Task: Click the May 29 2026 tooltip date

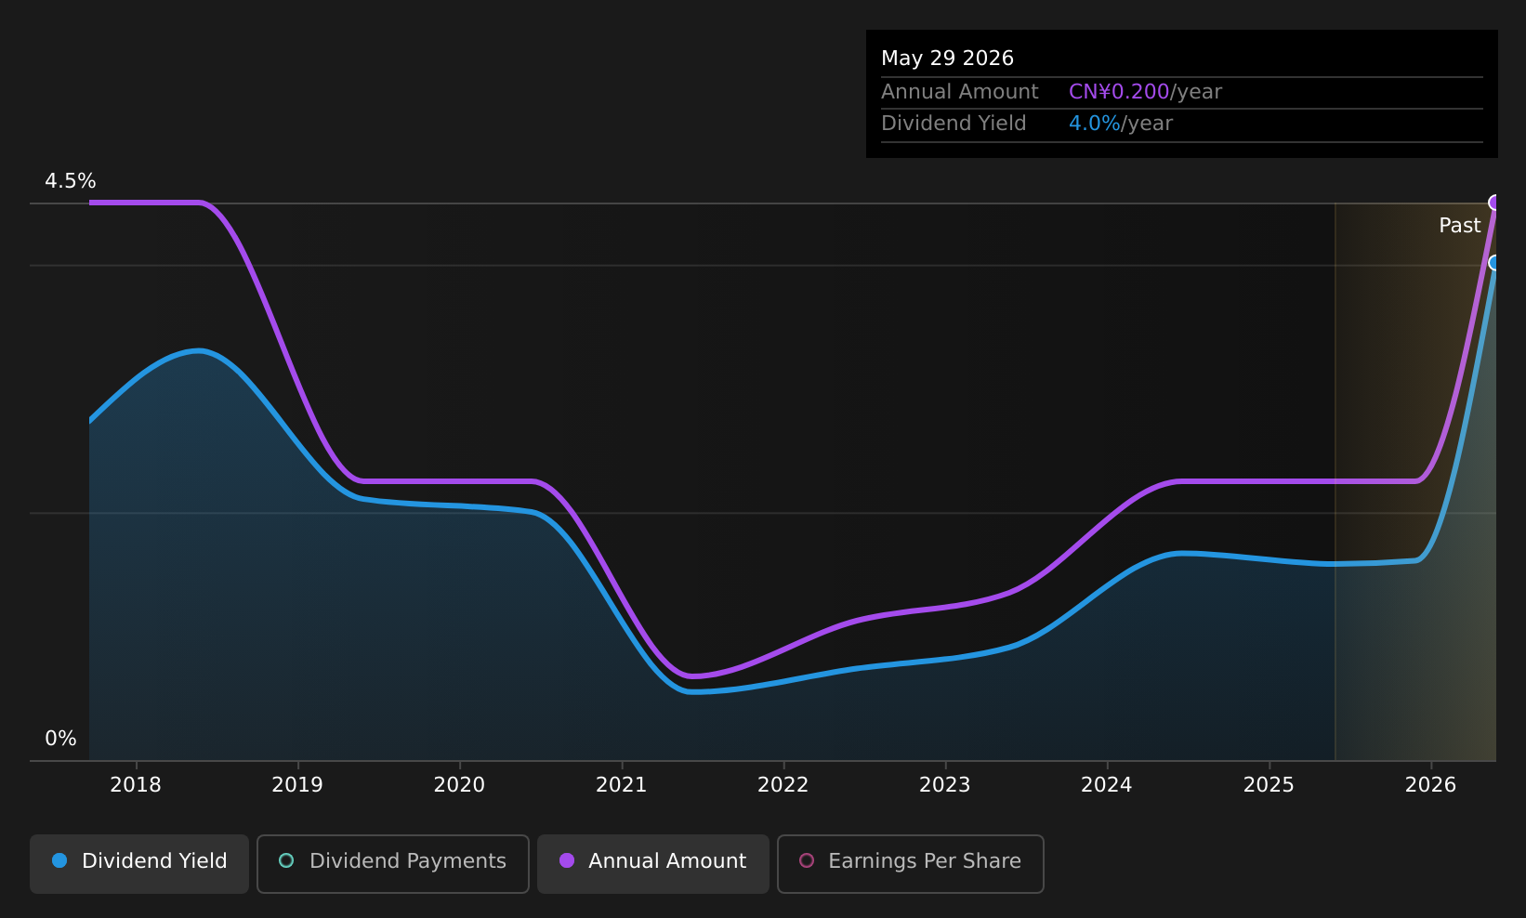Action: 947,59
